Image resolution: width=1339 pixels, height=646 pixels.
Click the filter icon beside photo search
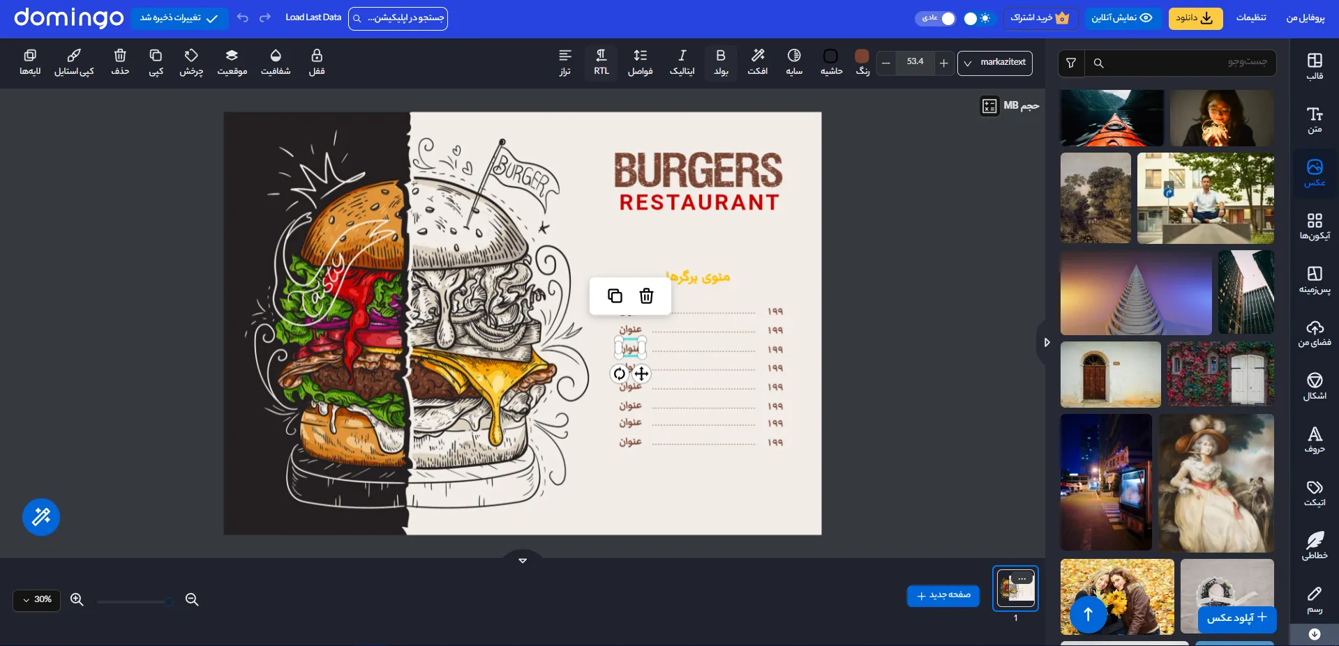[x=1071, y=63]
